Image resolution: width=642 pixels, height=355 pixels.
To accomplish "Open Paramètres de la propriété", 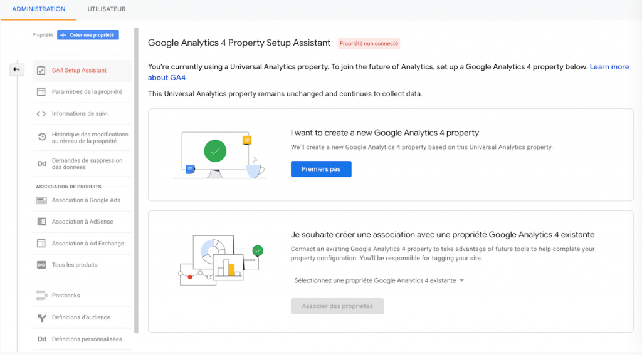I will 82,92.
